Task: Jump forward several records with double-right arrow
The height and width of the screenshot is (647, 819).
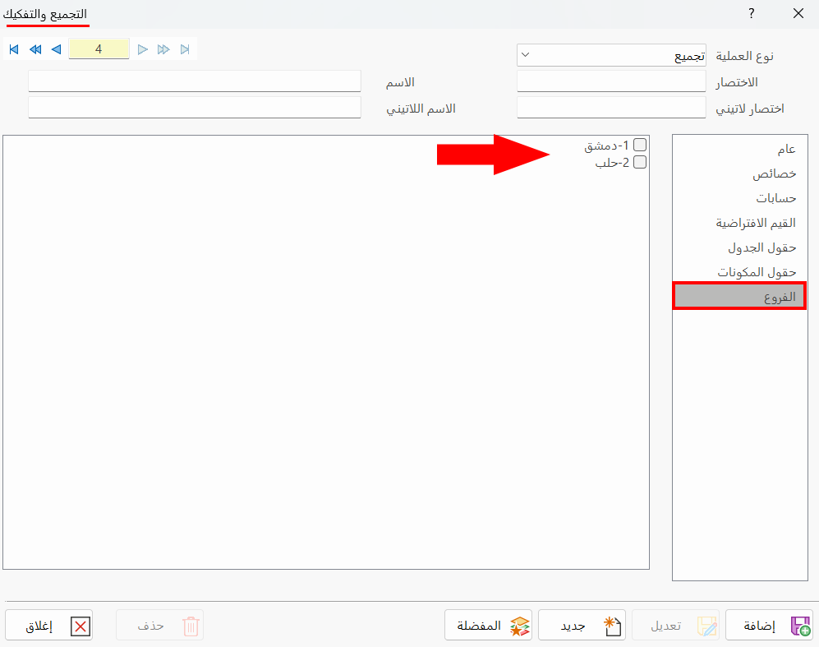Action: (x=163, y=49)
